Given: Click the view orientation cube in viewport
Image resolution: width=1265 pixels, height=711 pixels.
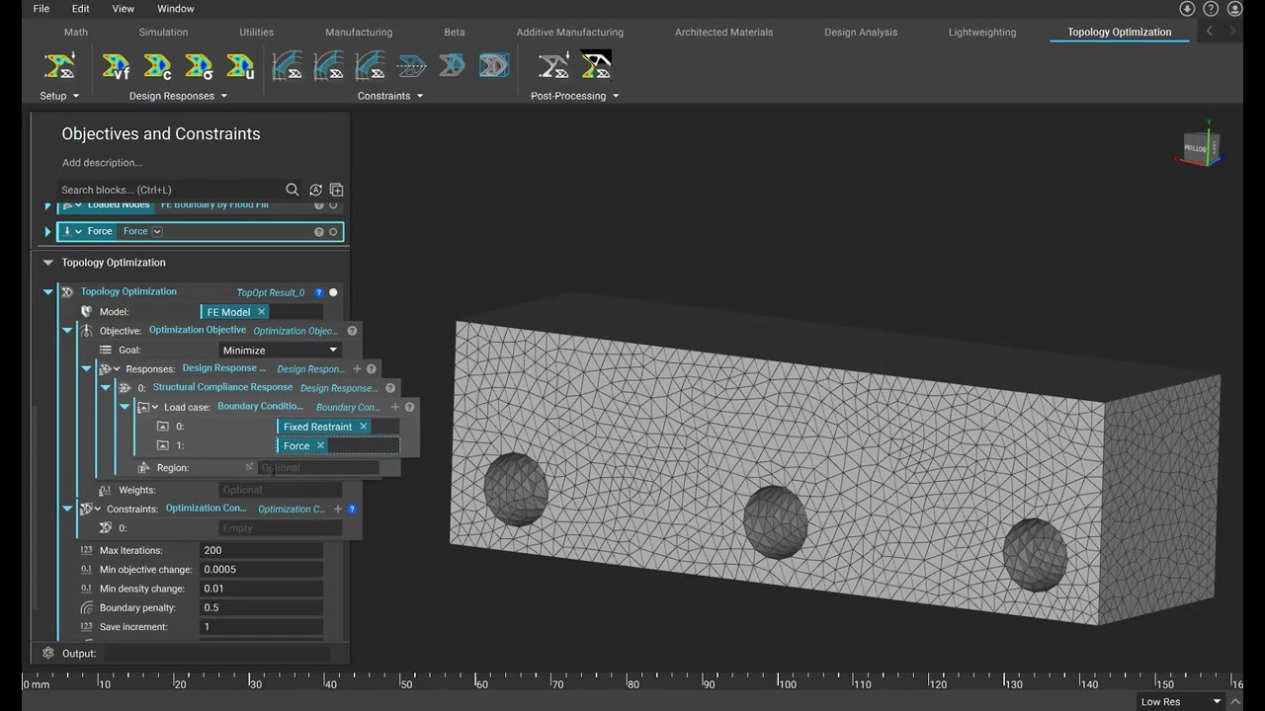Looking at the screenshot, I should [1202, 147].
